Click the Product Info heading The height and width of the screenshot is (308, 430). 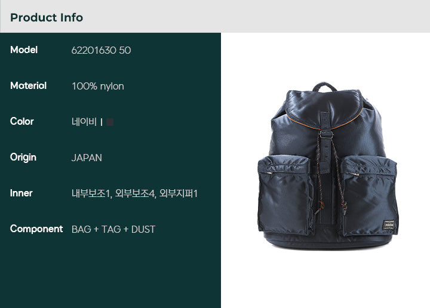[x=47, y=17]
